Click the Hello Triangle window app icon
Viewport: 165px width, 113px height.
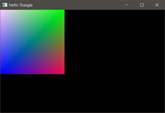pyautogui.click(x=5, y=5)
